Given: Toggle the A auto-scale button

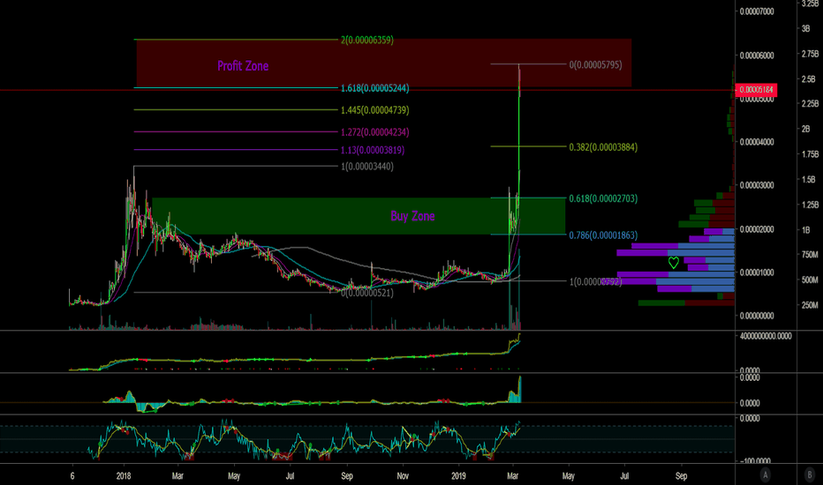Looking at the screenshot, I should pos(766,475).
